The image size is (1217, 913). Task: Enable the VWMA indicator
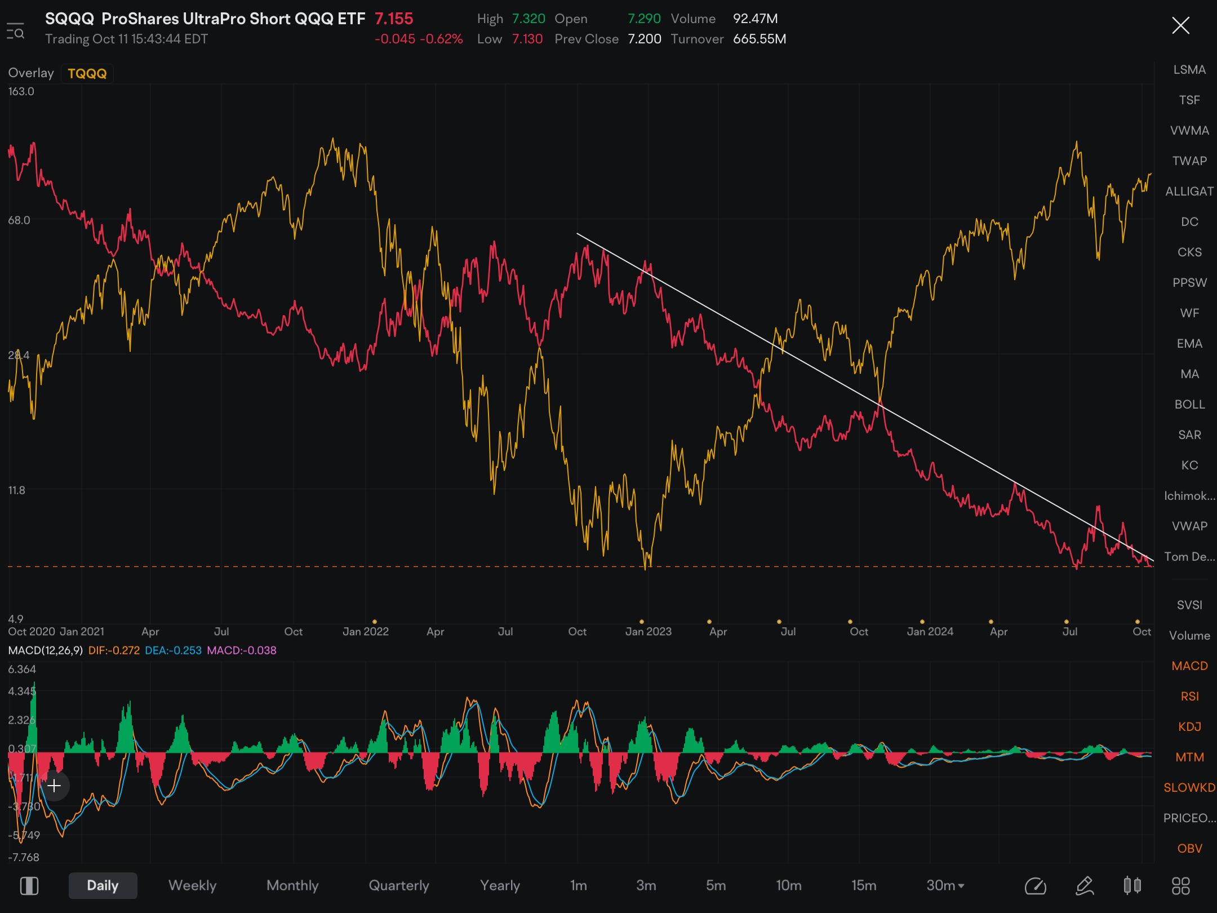[x=1189, y=131]
